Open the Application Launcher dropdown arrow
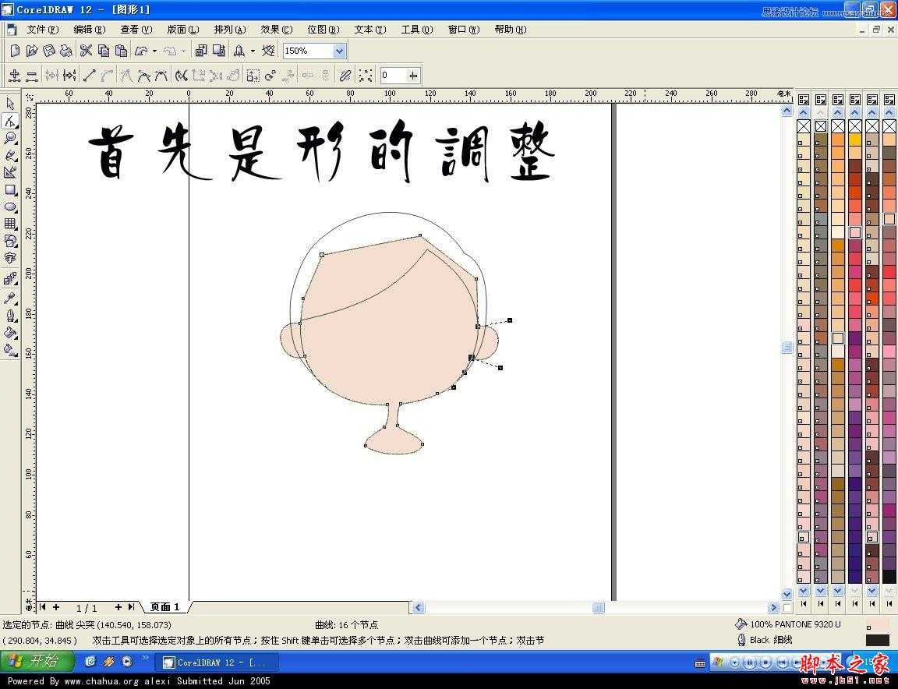This screenshot has height=689, width=898. (x=253, y=51)
